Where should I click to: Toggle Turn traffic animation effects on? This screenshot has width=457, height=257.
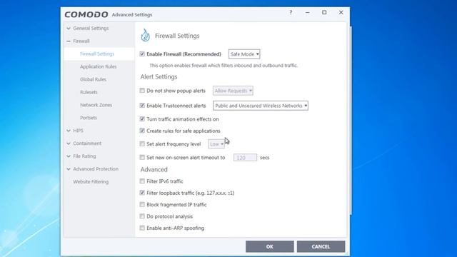click(x=142, y=119)
